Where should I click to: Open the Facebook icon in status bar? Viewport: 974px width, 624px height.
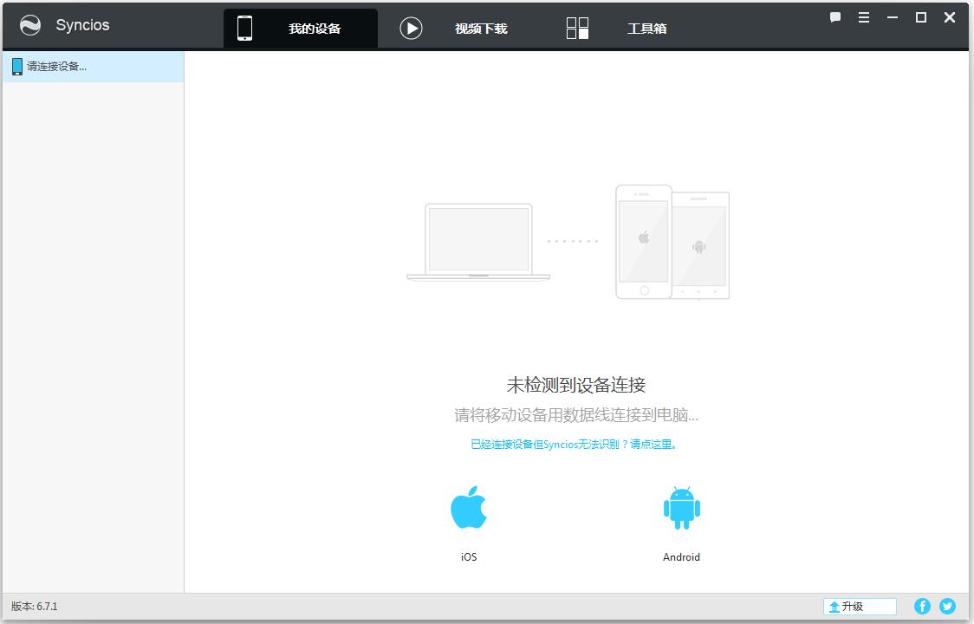(923, 607)
